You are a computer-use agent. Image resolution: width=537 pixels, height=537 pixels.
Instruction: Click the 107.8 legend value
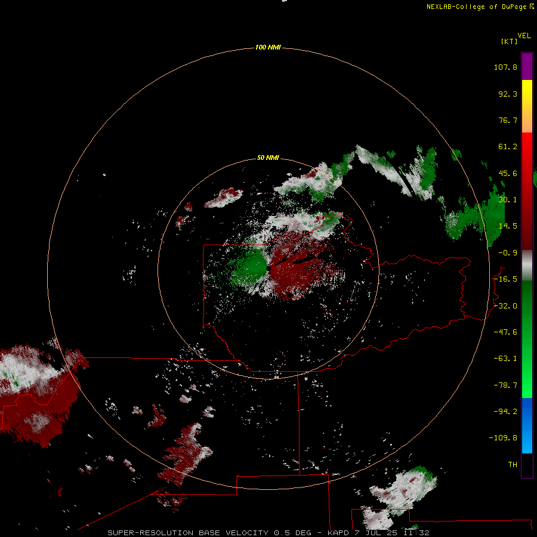coord(505,67)
